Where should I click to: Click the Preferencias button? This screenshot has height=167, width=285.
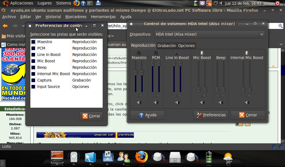[x=211, y=115]
